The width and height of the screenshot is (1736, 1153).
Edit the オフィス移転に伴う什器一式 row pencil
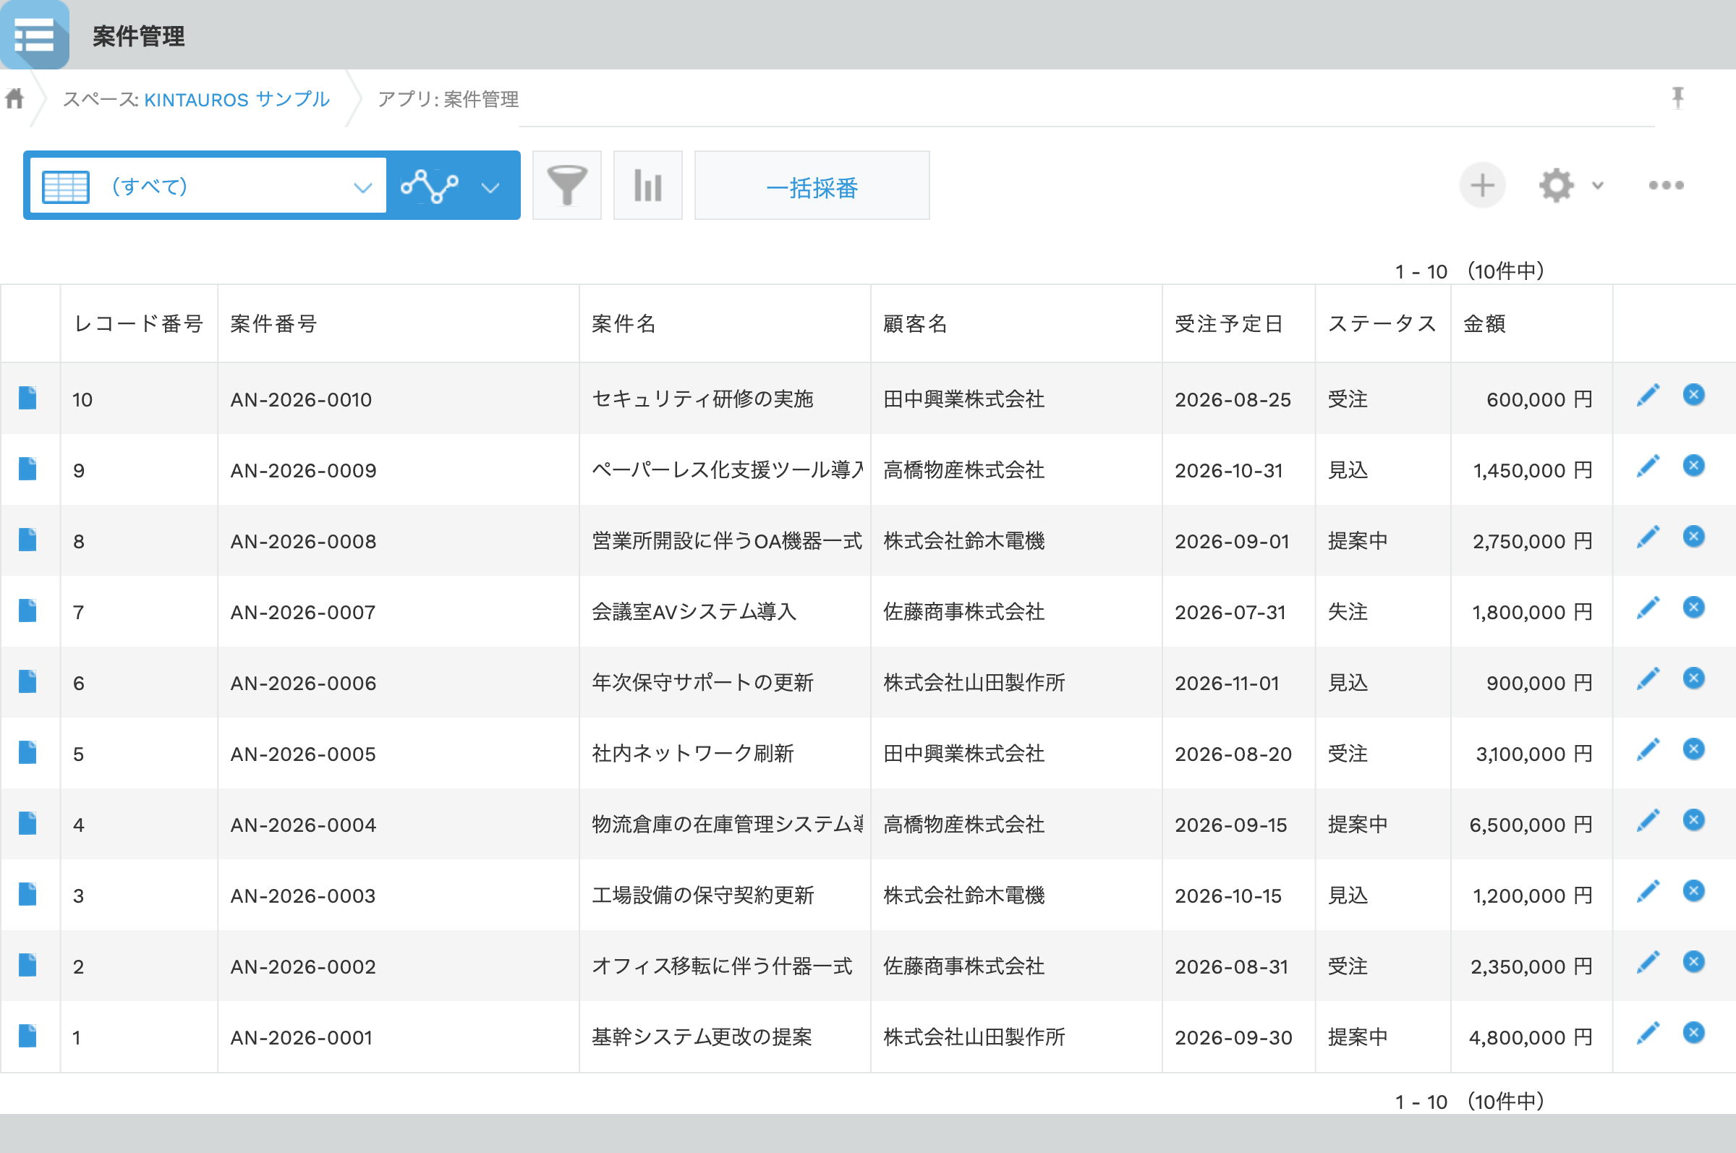point(1648,963)
